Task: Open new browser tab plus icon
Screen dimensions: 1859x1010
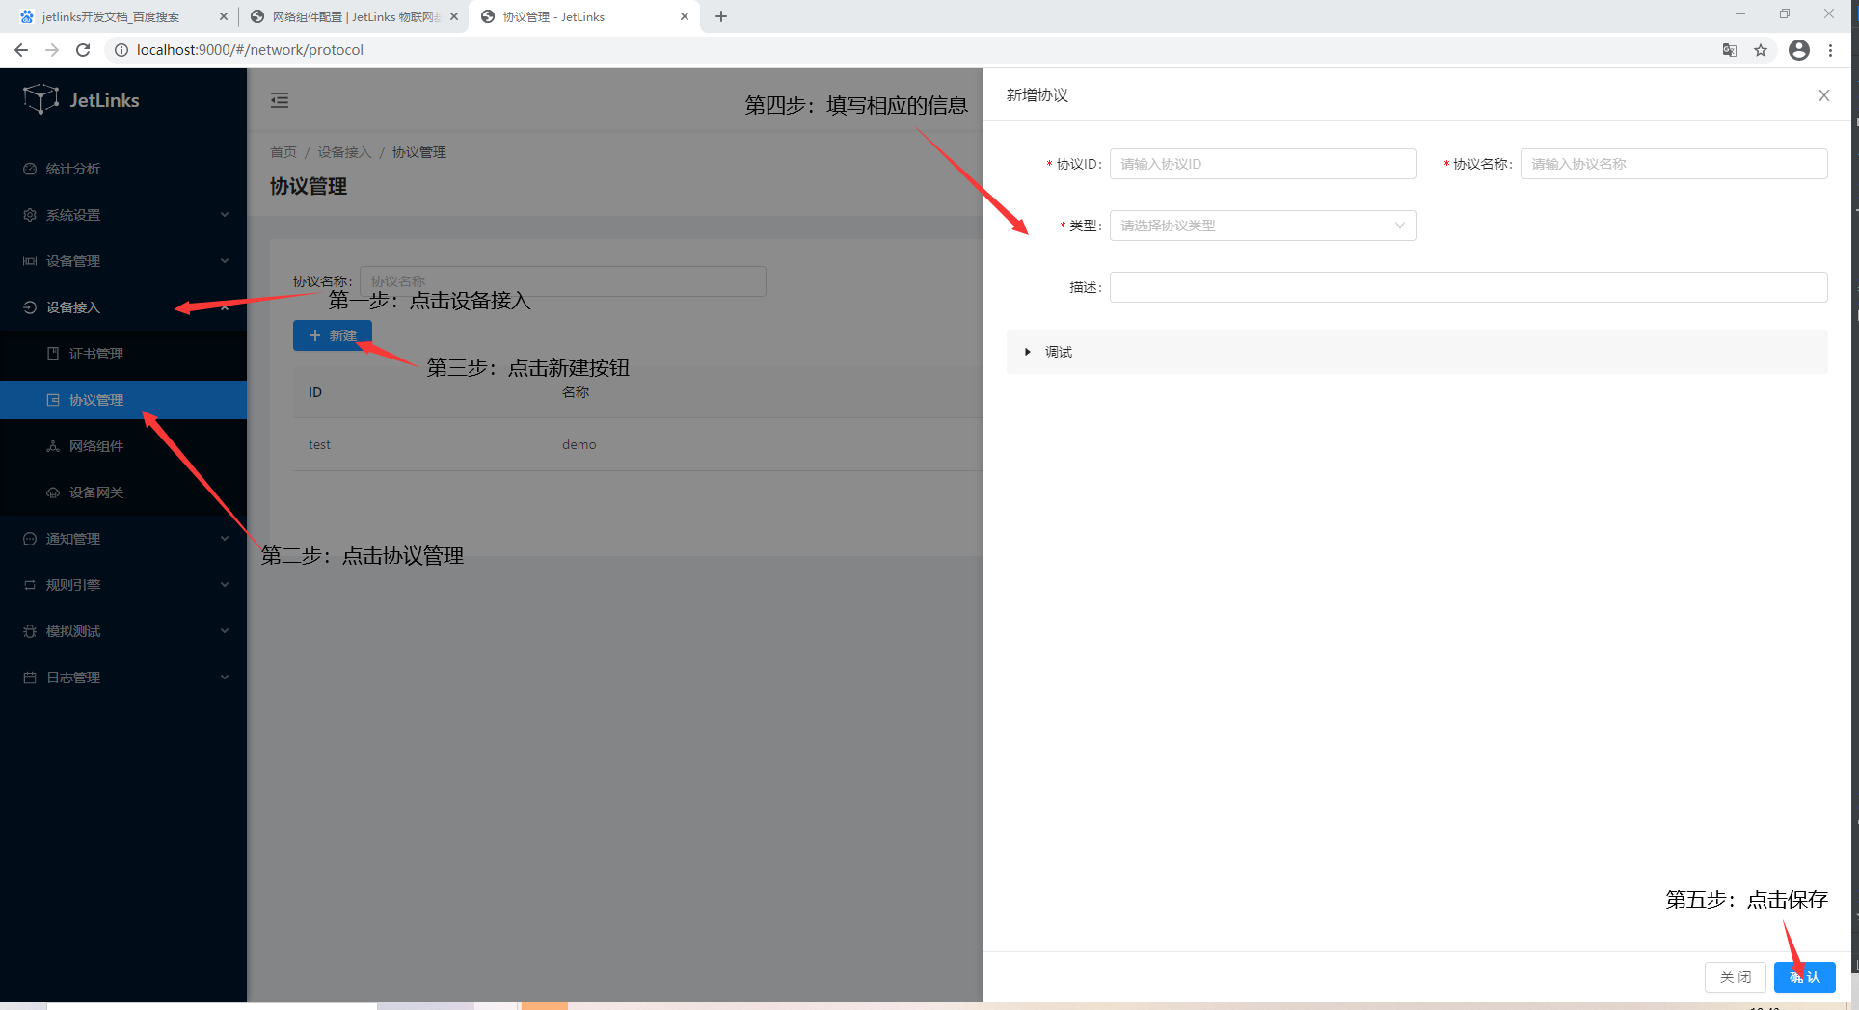Action: tap(721, 16)
